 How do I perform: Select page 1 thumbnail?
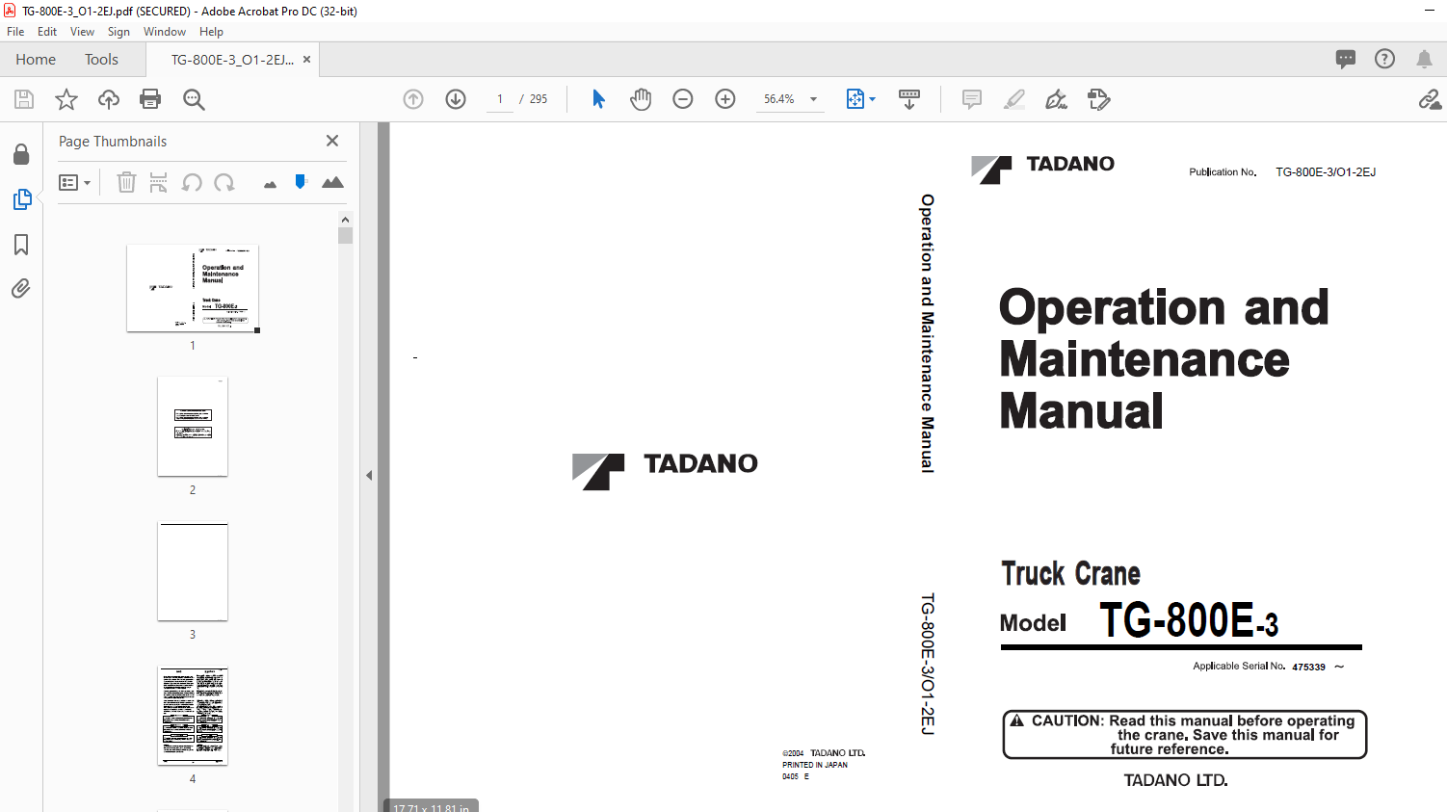pos(193,288)
